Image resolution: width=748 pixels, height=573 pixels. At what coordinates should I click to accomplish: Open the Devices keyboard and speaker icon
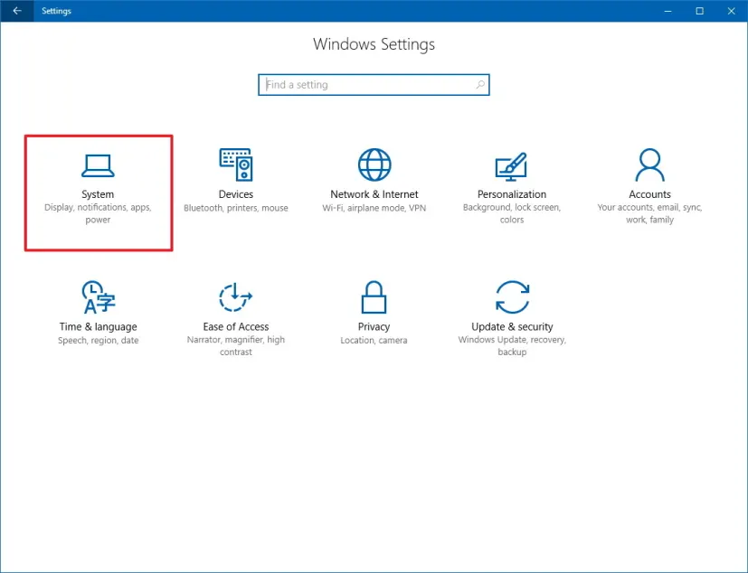(x=236, y=164)
